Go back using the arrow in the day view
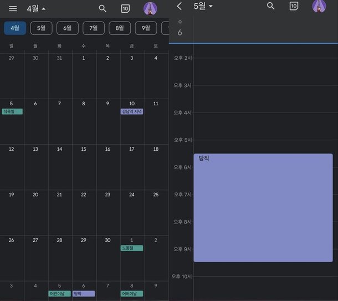 point(180,6)
